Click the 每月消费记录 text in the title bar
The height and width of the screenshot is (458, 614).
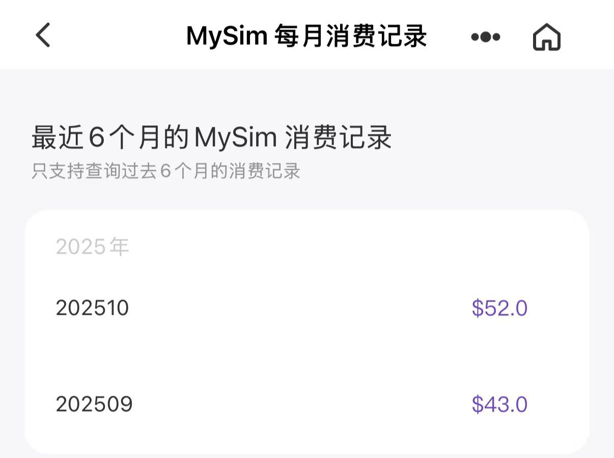pyautogui.click(x=350, y=36)
